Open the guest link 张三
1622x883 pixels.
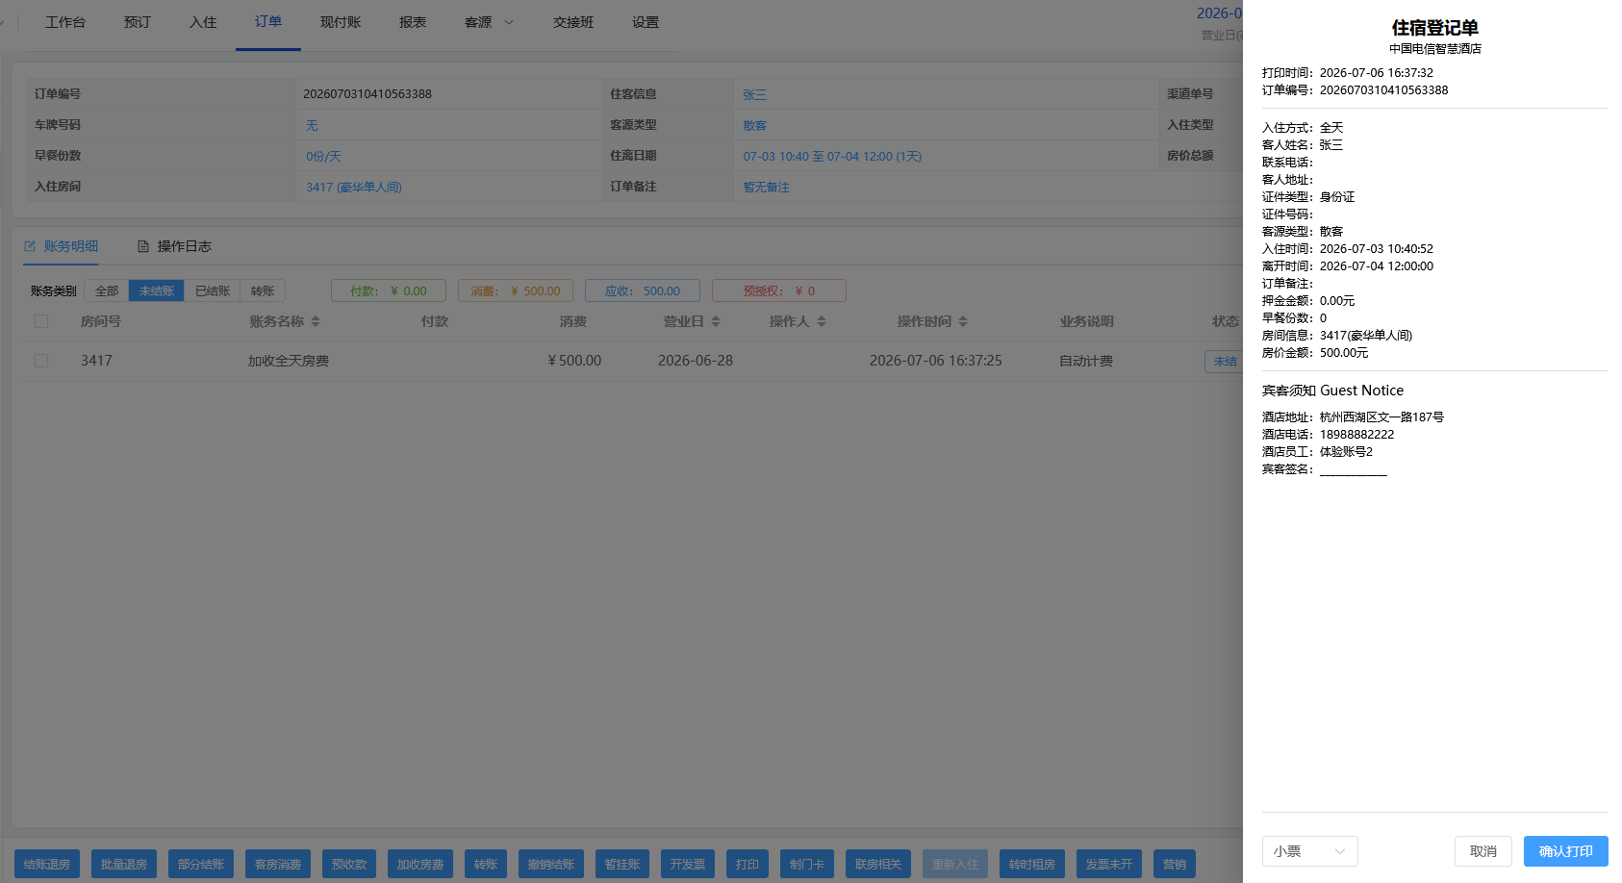point(755,94)
